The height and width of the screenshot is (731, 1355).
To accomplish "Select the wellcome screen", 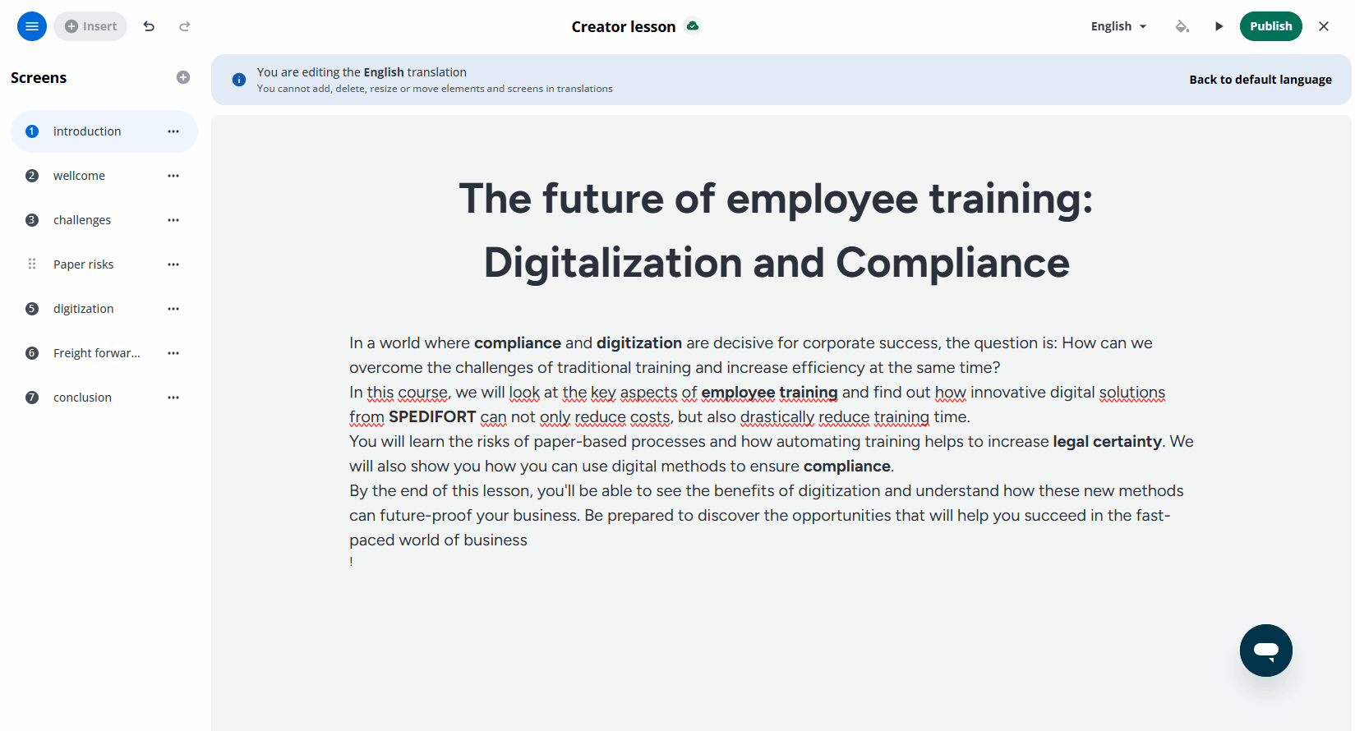I will click(x=104, y=176).
